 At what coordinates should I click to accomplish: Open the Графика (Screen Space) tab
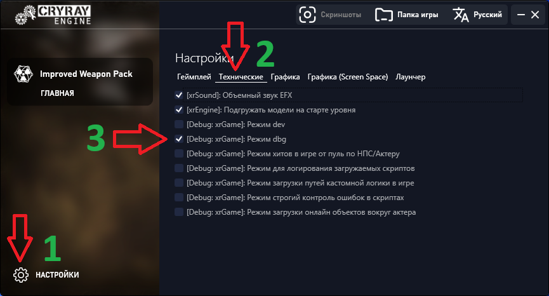tap(348, 77)
